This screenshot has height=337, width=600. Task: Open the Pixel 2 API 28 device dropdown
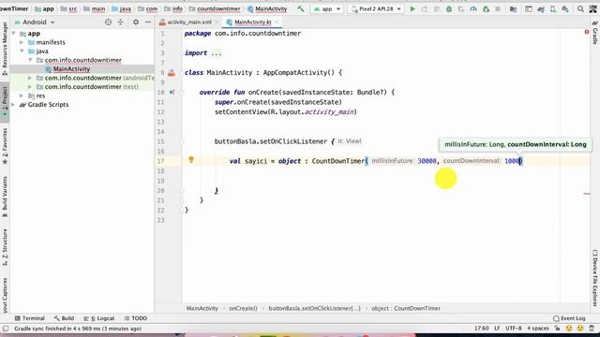[376, 8]
